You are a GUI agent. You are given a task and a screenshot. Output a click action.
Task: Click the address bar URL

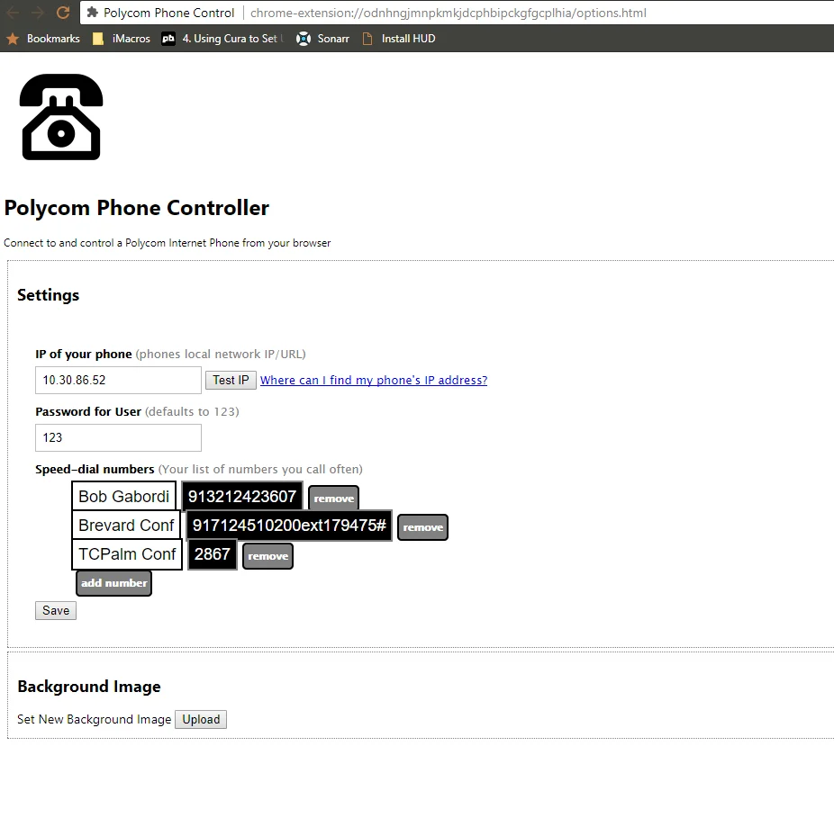tap(448, 13)
